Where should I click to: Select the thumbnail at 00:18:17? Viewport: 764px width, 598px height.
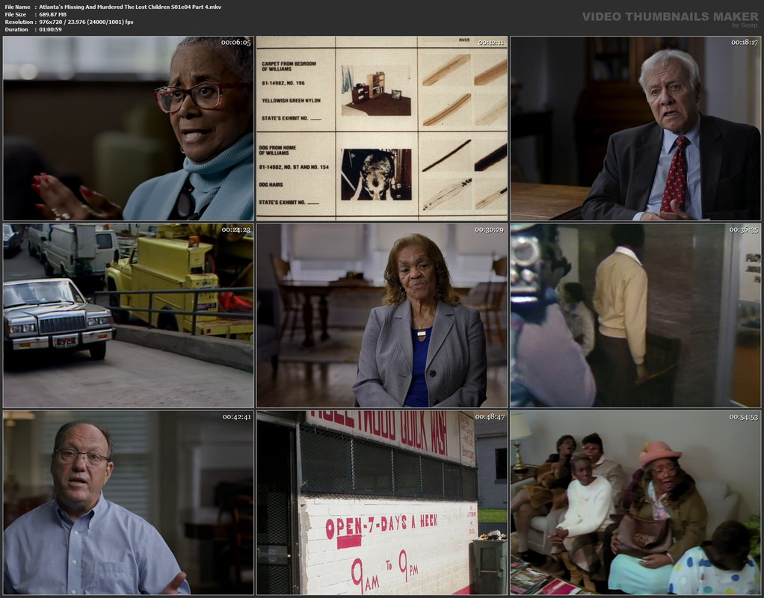click(635, 129)
